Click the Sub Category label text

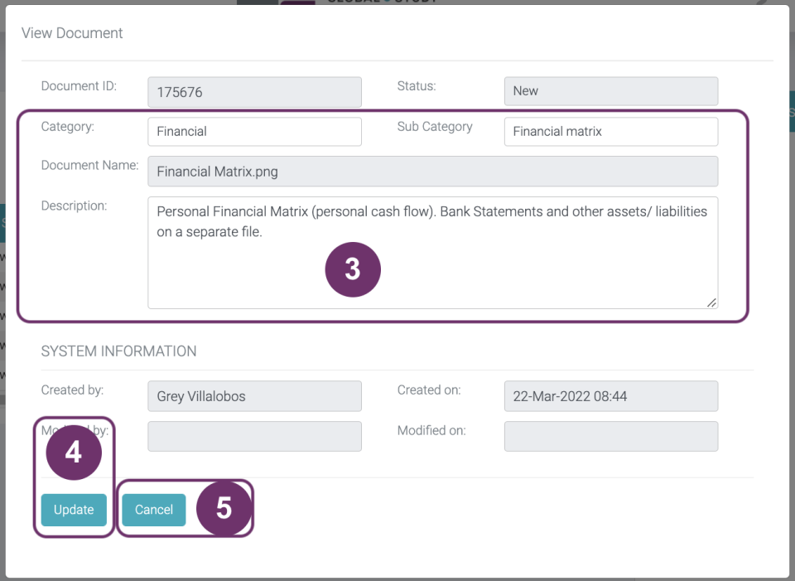435,127
